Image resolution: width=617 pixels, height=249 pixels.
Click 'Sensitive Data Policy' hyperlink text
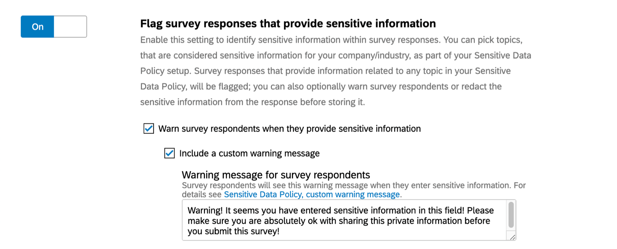(x=263, y=195)
